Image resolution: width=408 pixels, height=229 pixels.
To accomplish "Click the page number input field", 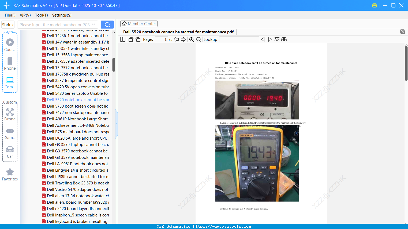I will [162, 40].
